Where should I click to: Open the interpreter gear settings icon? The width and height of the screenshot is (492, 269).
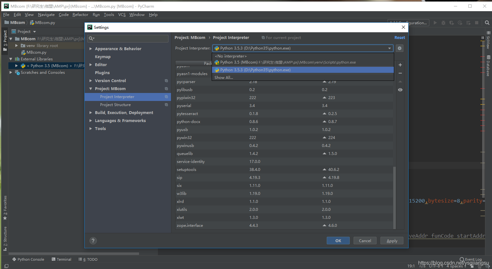click(400, 48)
